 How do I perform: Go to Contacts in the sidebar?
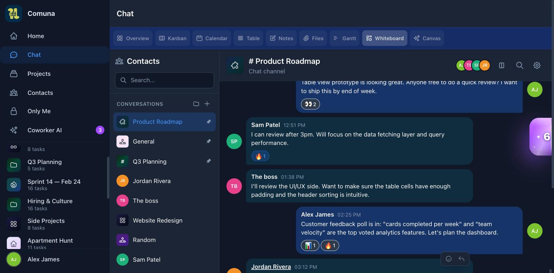(55, 93)
